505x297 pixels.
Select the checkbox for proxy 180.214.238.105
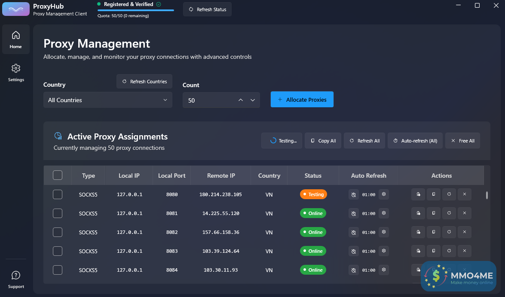tap(58, 194)
